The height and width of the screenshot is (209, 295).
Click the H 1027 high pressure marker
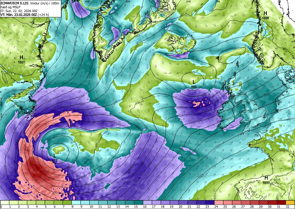click(21, 59)
